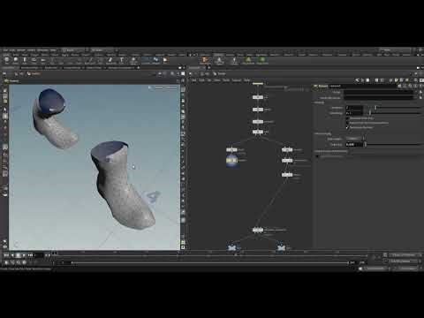Click the orange shelf tool on second shelf

pyautogui.click(x=205, y=61)
